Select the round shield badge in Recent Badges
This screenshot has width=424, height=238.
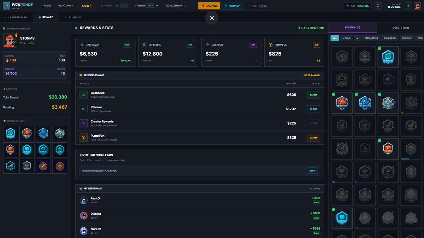(x=59, y=166)
